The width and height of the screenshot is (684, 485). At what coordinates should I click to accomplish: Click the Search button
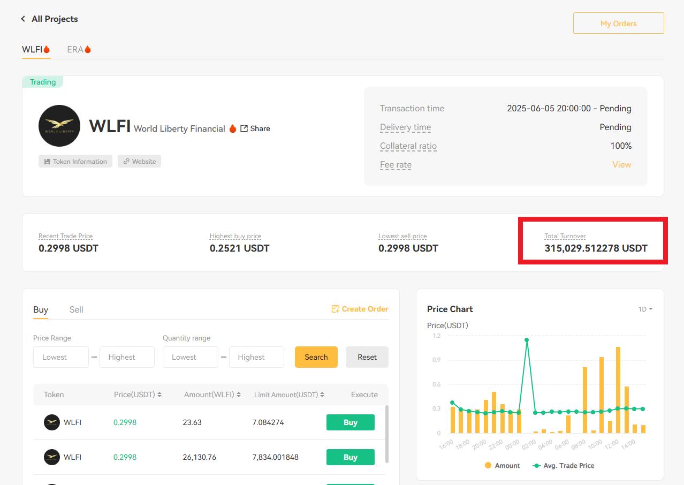316,357
